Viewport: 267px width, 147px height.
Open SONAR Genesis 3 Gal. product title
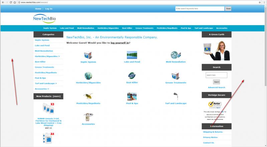coord(48,122)
